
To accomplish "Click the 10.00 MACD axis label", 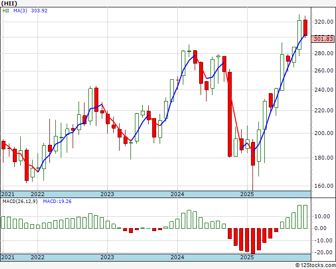I will (323, 216).
